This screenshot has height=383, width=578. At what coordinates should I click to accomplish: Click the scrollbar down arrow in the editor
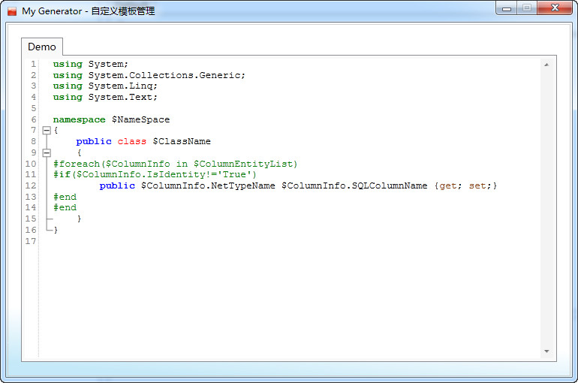[546, 351]
